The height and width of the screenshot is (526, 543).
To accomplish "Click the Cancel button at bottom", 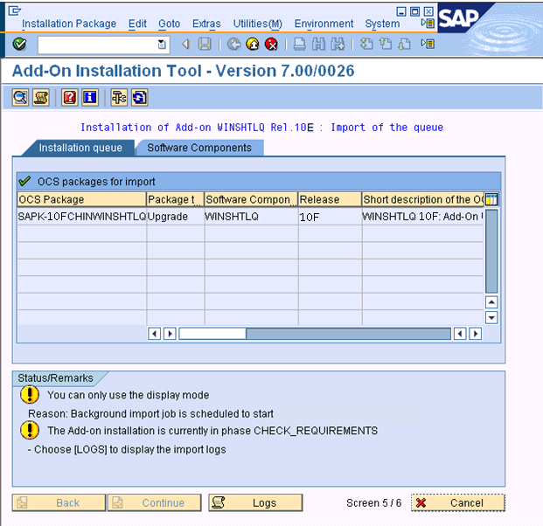I will 458,502.
